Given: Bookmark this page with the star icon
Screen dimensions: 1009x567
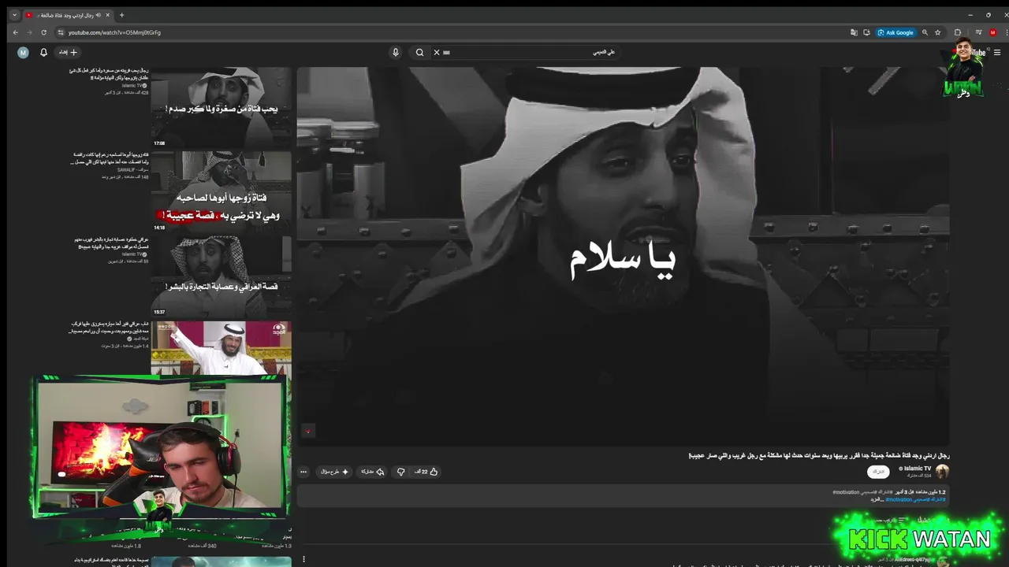Looking at the screenshot, I should point(938,32).
